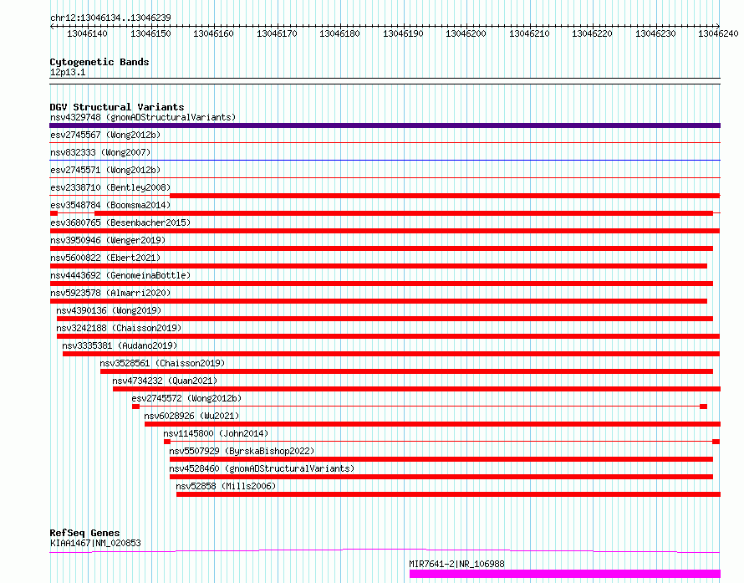The height and width of the screenshot is (583, 744).
Task: Click the right end block of nsv1145800
Action: click(x=716, y=442)
